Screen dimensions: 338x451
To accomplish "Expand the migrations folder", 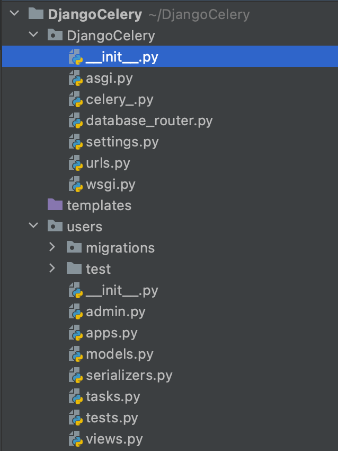I will point(52,247).
